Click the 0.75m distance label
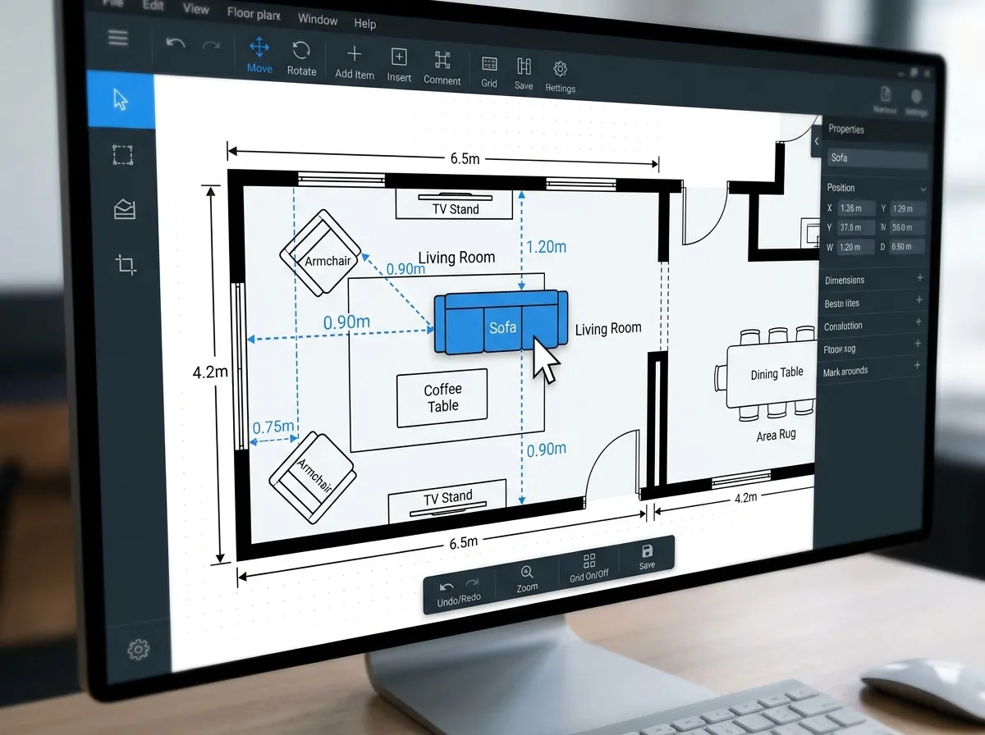Image resolution: width=985 pixels, height=735 pixels. pyautogui.click(x=273, y=427)
